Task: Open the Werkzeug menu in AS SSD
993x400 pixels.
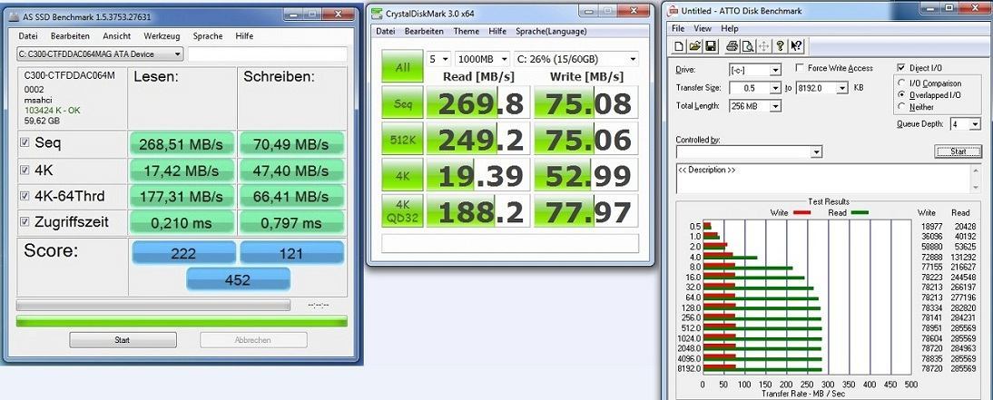Action: (162, 36)
